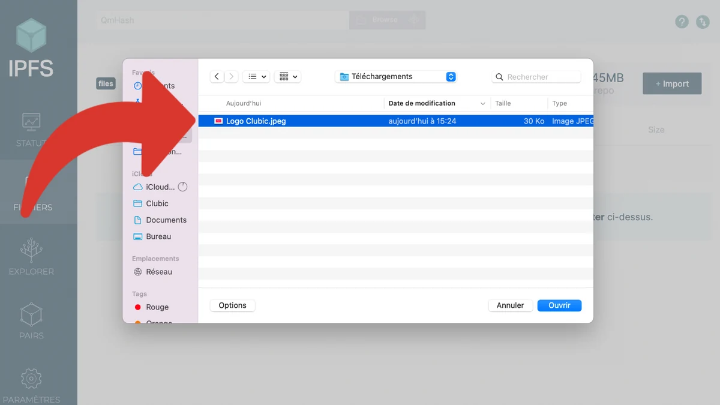Click the Clubic folder icon
This screenshot has width=720, height=405.
[138, 203]
